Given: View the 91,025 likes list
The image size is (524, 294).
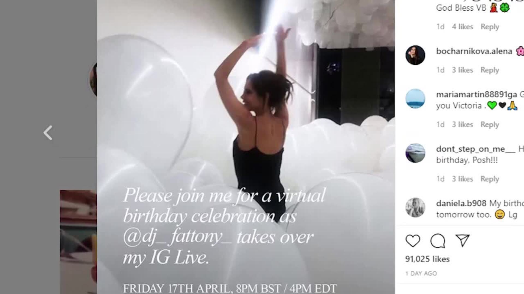Looking at the screenshot, I should pos(427,259).
